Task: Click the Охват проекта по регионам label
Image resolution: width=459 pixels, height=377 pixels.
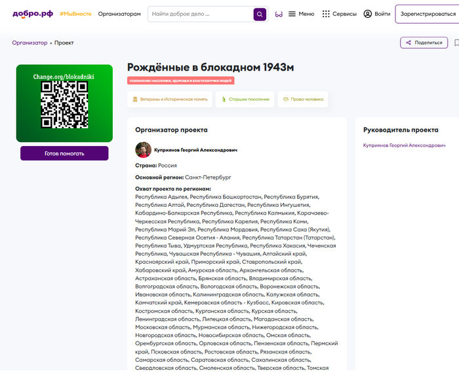Action: [x=172, y=188]
